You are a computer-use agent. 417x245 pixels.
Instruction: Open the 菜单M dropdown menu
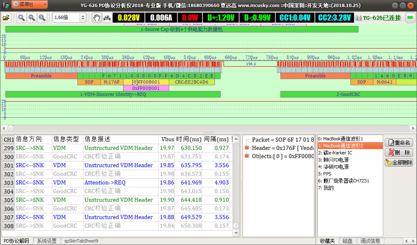click(x=29, y=4)
